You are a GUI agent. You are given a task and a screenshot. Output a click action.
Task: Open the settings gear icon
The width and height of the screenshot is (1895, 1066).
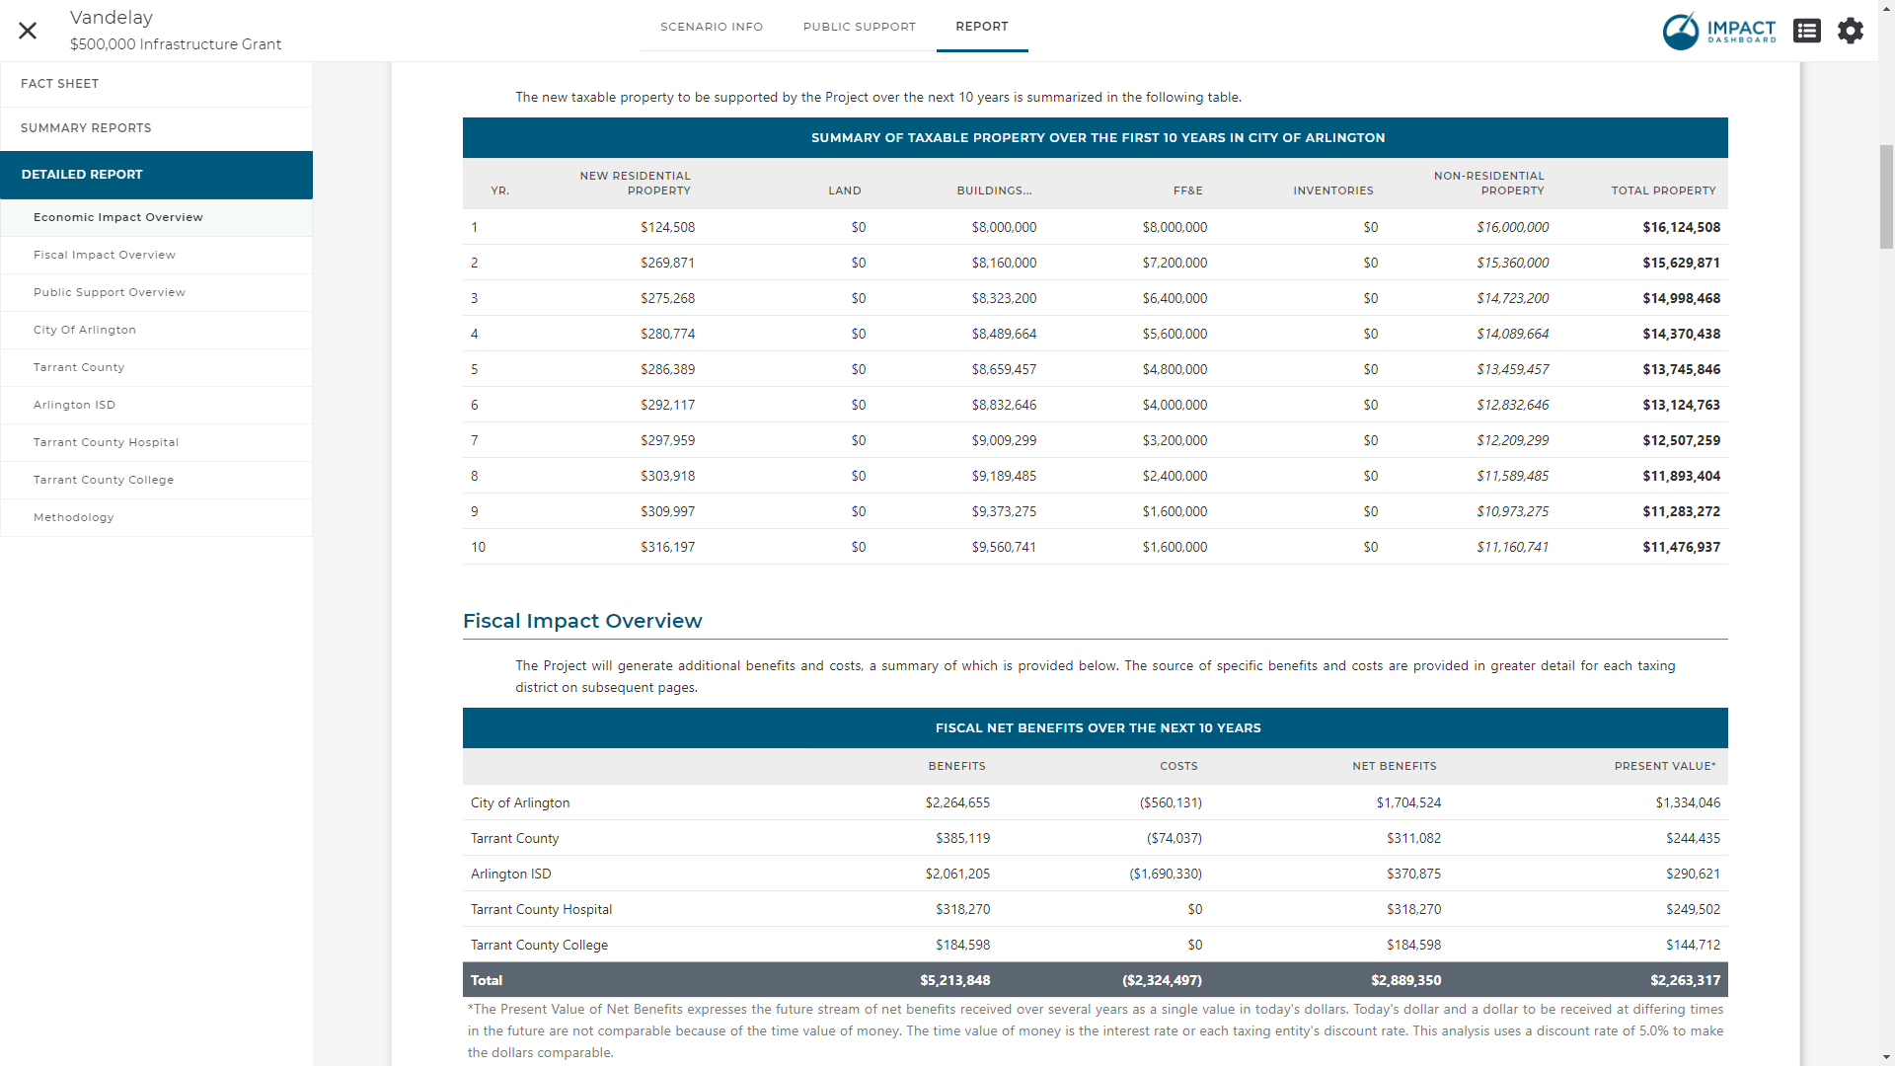(x=1851, y=31)
